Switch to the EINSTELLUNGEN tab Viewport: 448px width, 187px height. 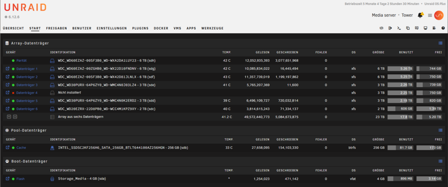coord(112,28)
